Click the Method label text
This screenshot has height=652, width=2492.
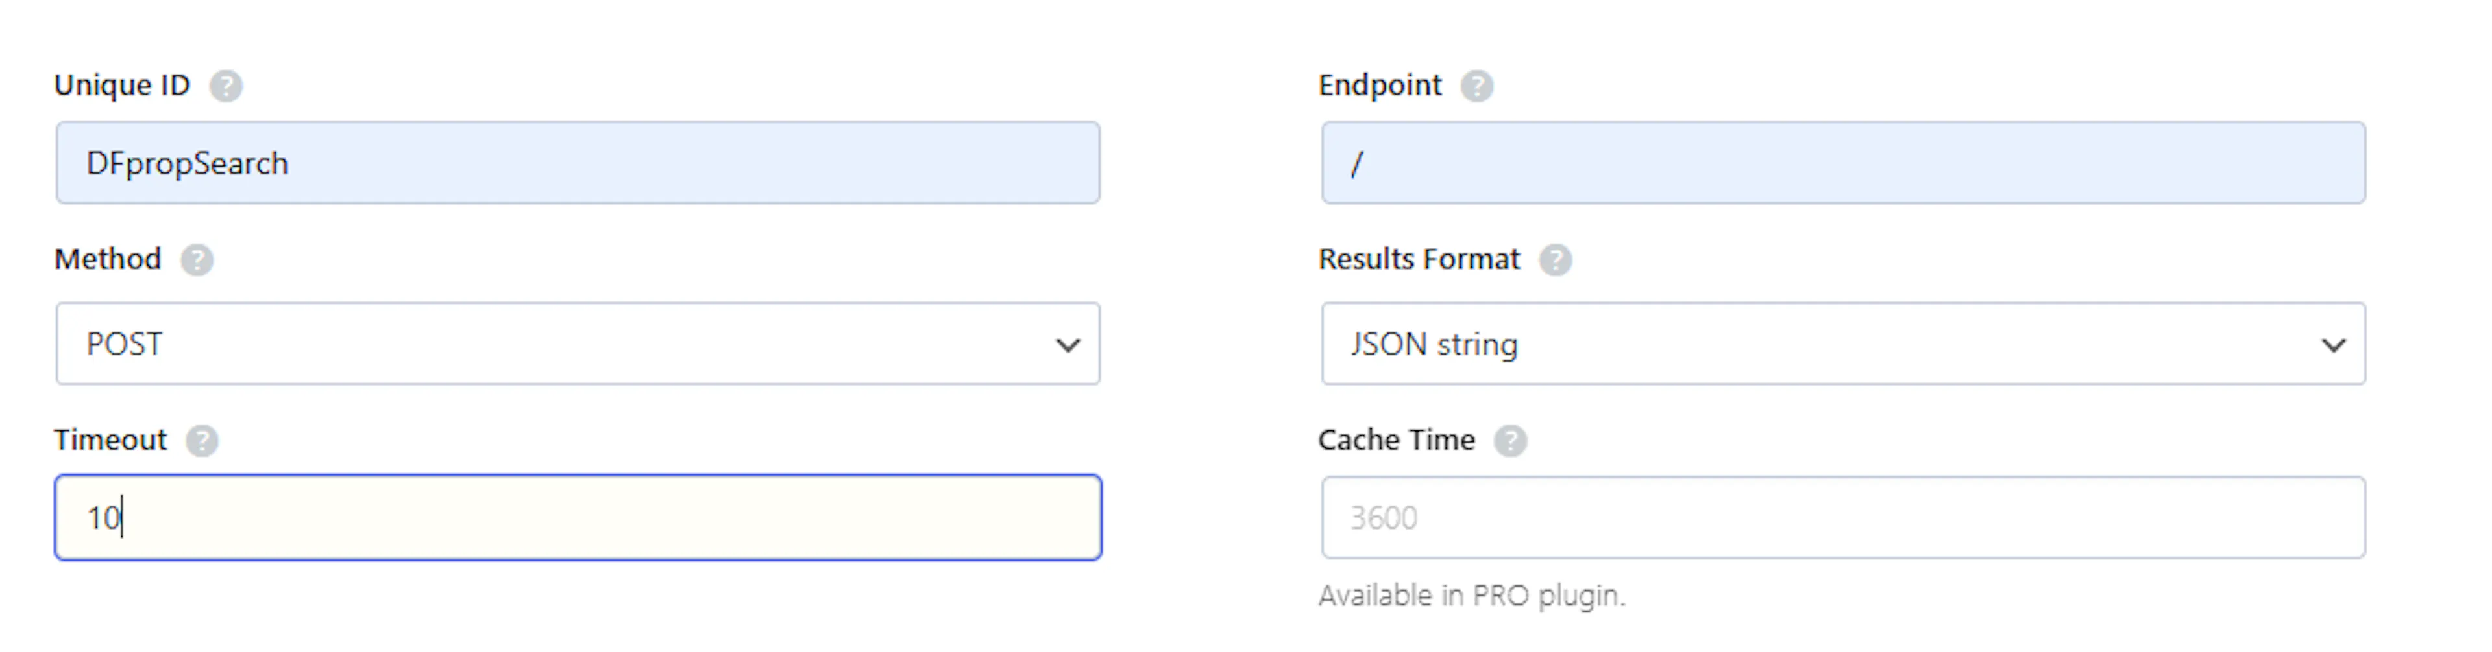tap(106, 259)
